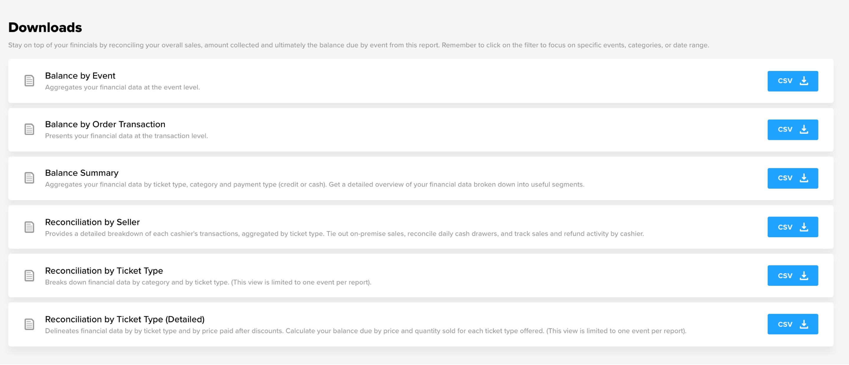849x365 pixels.
Task: Click the Reconciliation by Ticket Type (Detailed) document icon
Action: point(29,324)
